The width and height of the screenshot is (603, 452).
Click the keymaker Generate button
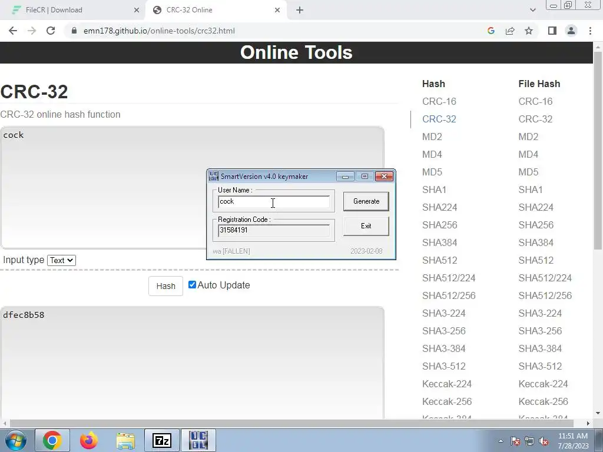366,201
